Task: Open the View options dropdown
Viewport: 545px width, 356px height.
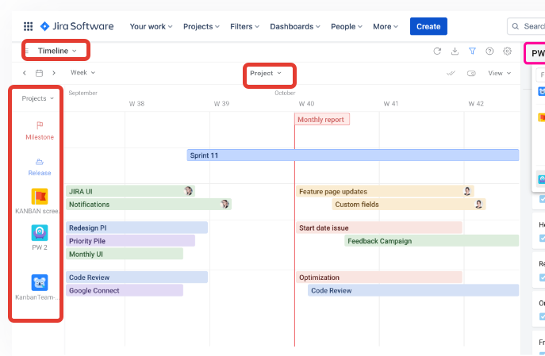Action: 500,73
